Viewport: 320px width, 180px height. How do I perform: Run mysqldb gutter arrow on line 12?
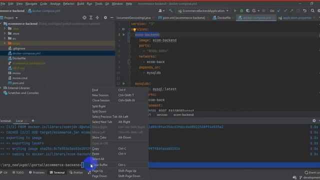[x=123, y=83]
